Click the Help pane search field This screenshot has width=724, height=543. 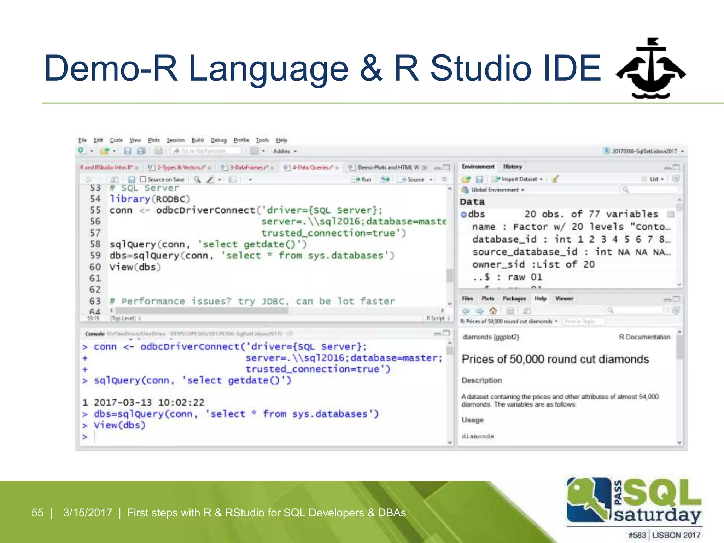[x=635, y=310]
